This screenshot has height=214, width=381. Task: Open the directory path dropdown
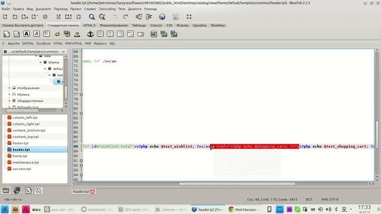(35, 52)
